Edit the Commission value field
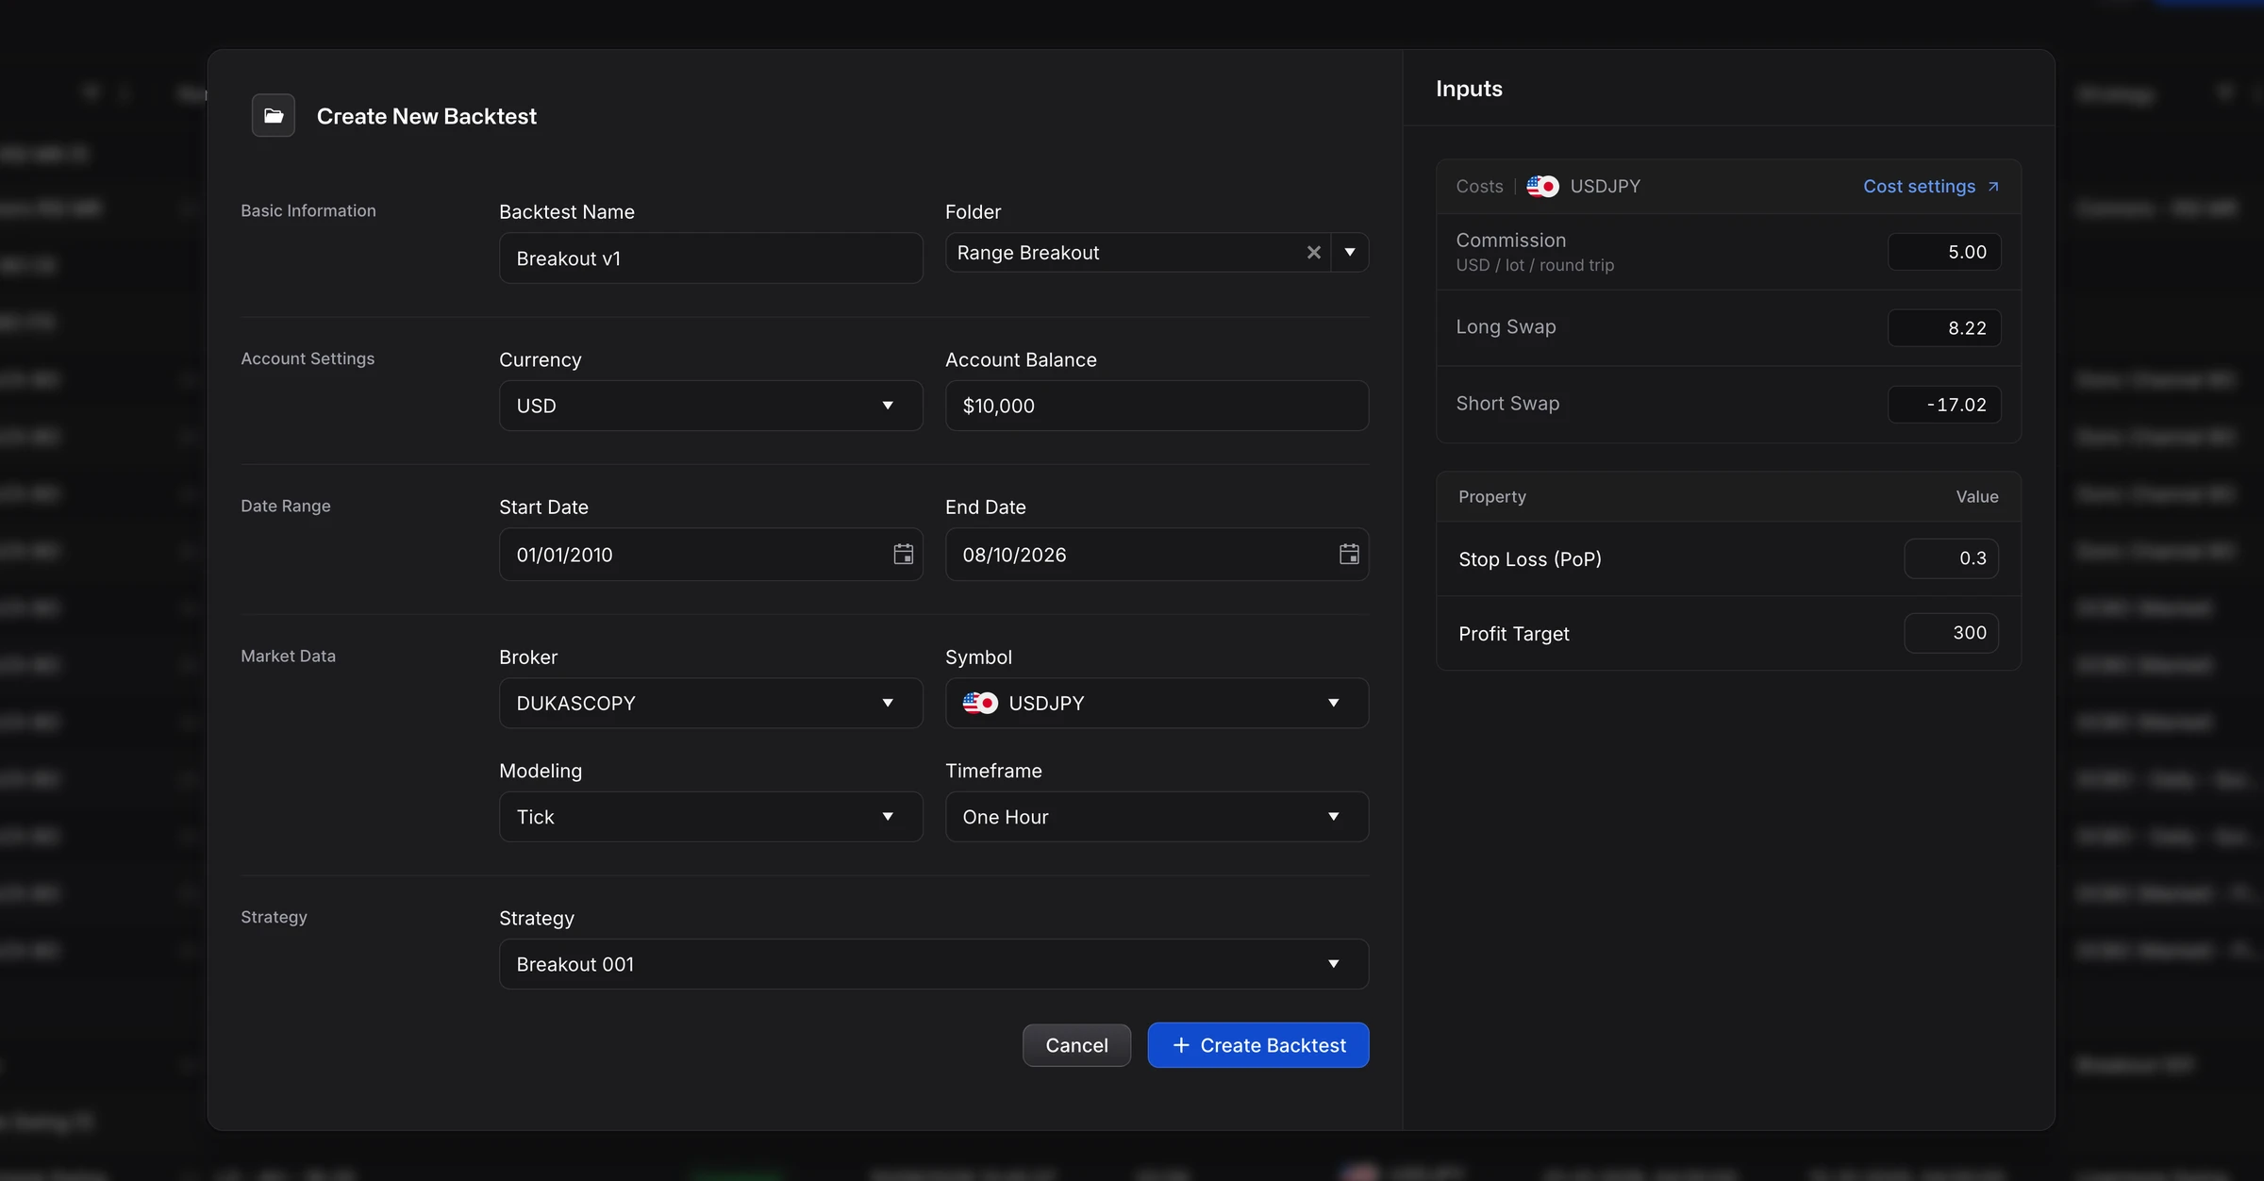This screenshot has width=2264, height=1181. (1944, 252)
